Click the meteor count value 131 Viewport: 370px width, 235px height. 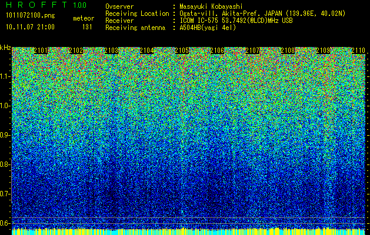coord(87,26)
